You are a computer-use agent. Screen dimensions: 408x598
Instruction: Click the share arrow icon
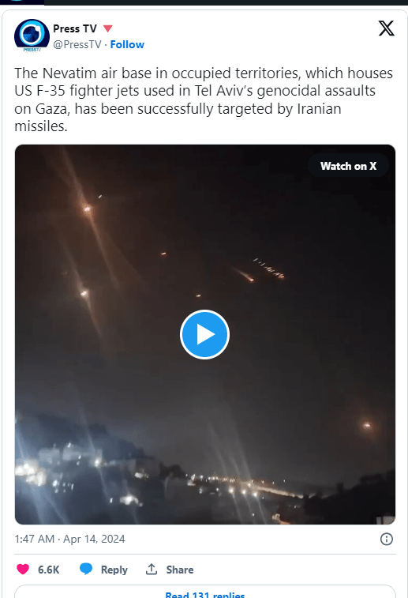152,569
